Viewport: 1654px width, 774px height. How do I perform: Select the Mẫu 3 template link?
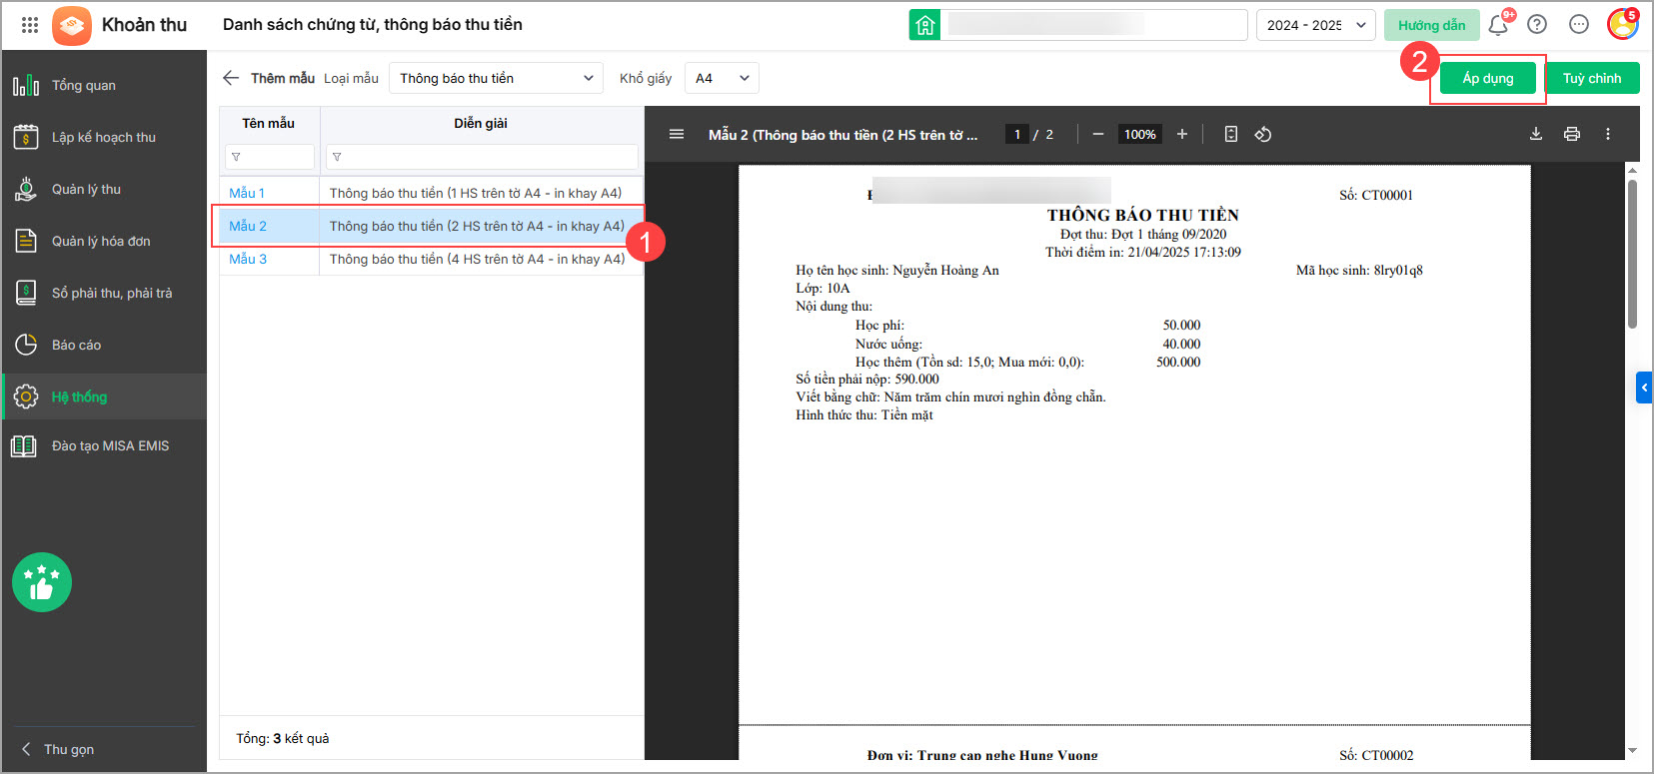(248, 259)
